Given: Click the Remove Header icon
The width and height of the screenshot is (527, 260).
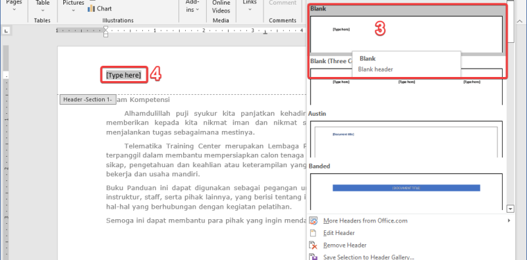Looking at the screenshot, I should tap(314, 246).
